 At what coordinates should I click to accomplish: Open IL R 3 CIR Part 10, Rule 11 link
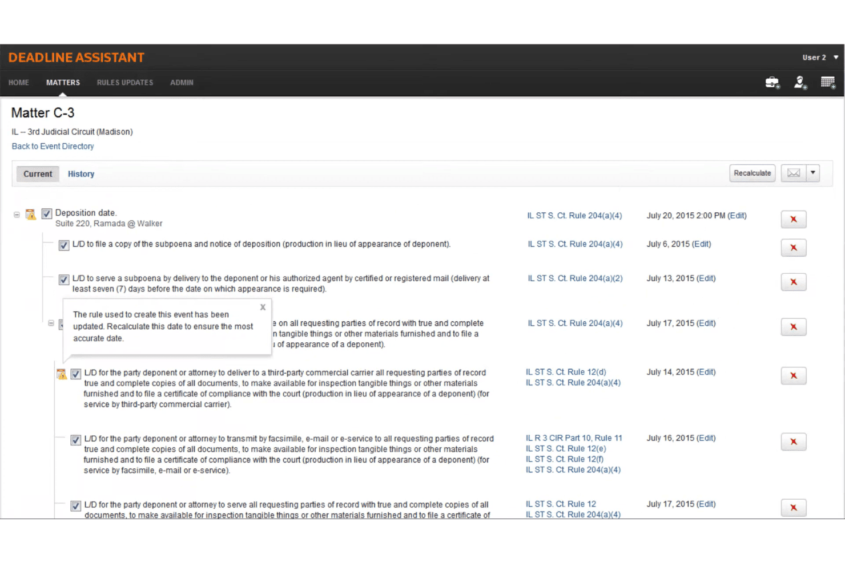click(x=574, y=438)
